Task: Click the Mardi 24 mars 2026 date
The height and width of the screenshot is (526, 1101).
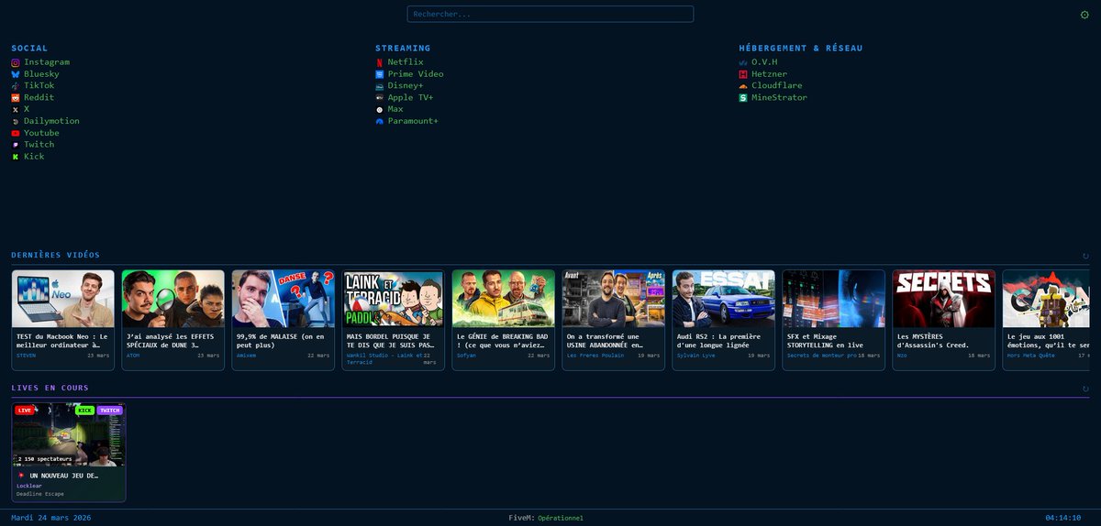Action: 50,518
